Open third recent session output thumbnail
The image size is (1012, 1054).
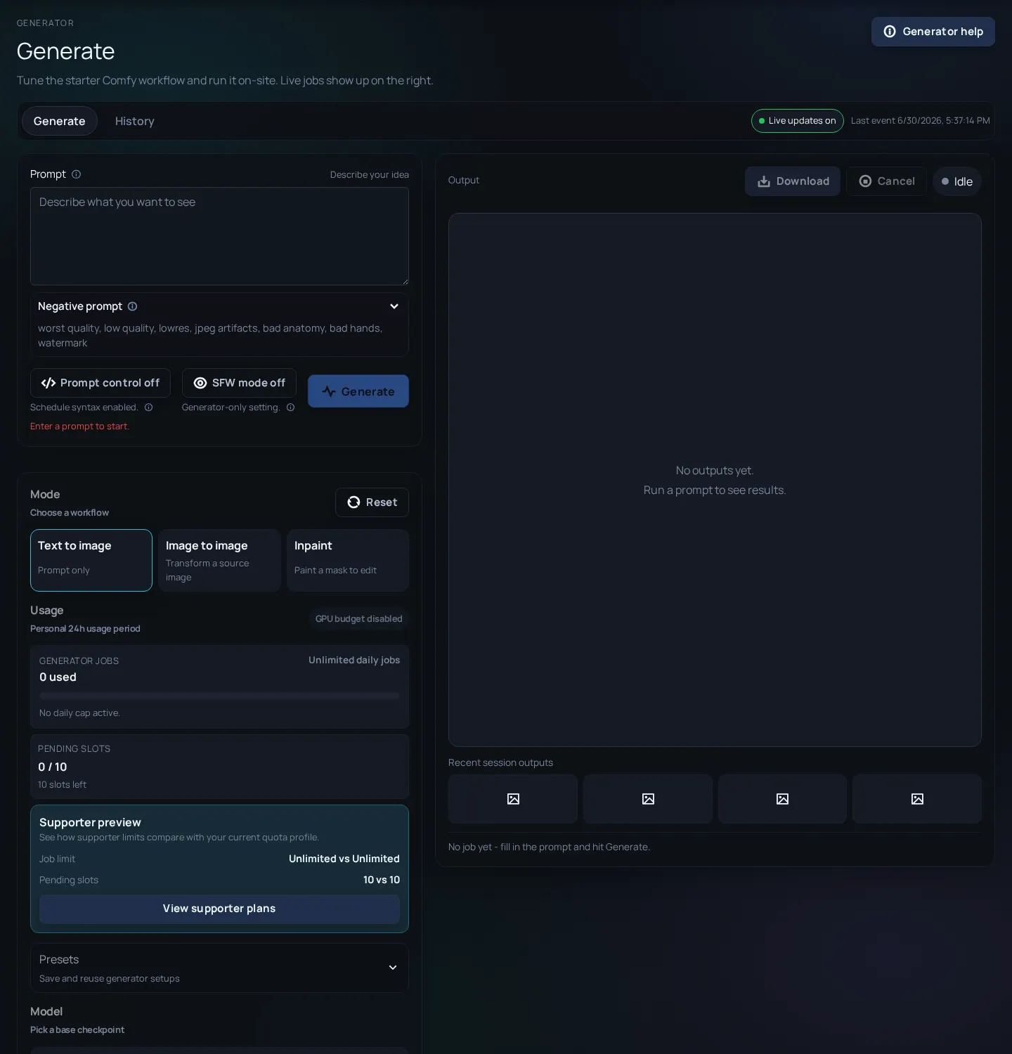pos(782,799)
